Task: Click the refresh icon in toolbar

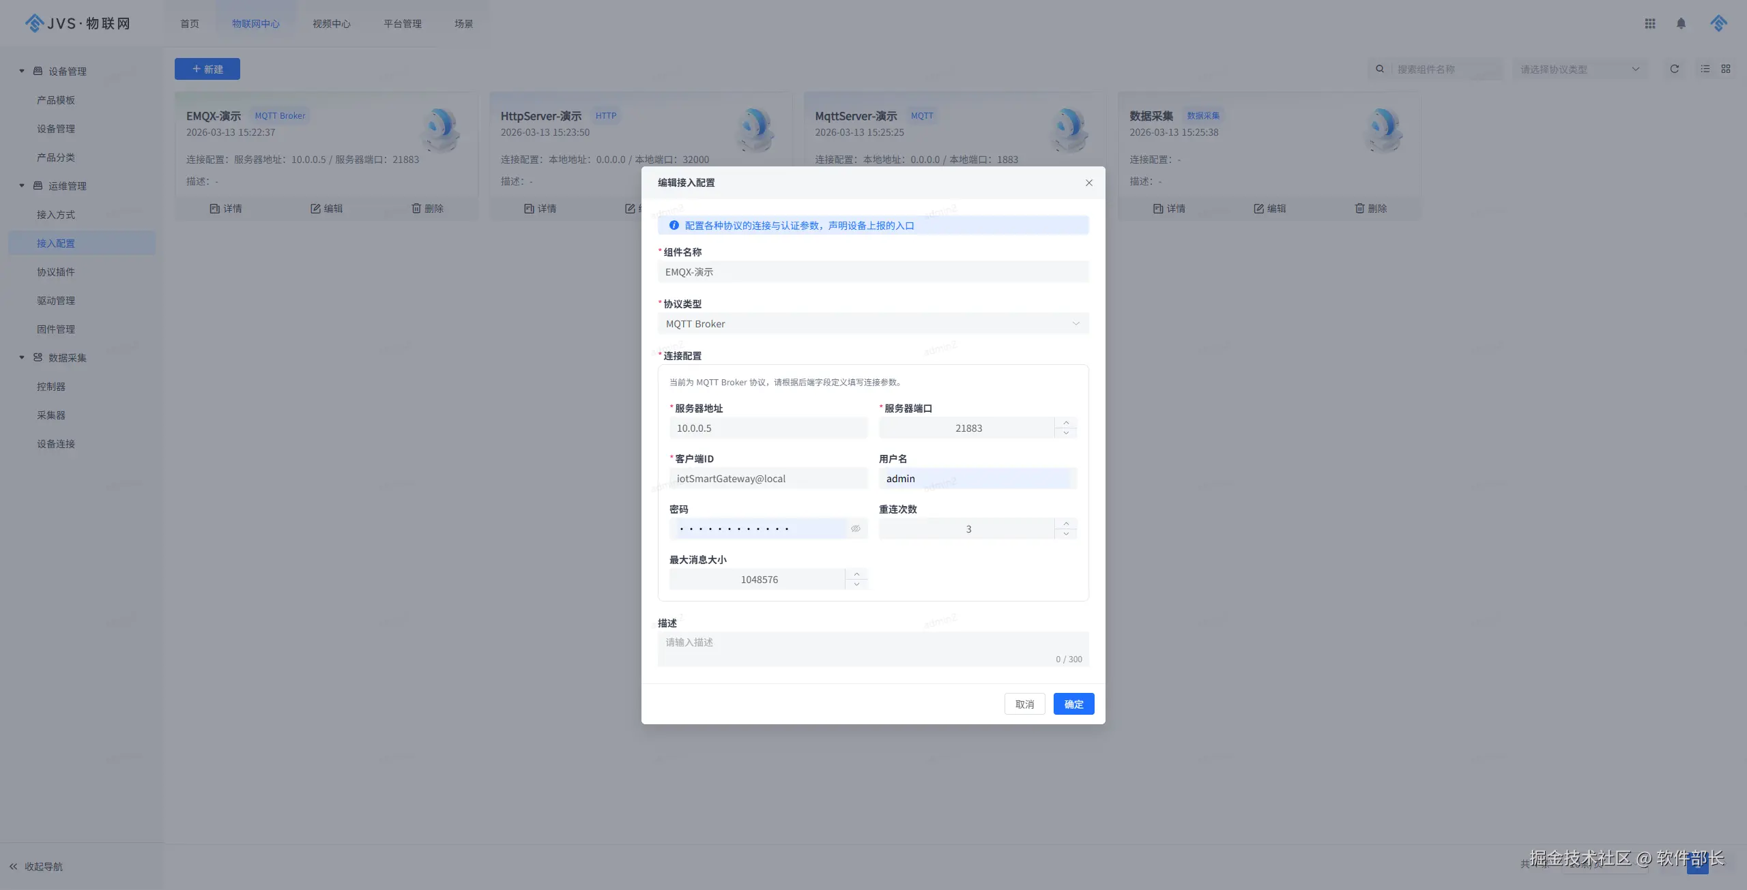Action: tap(1674, 69)
